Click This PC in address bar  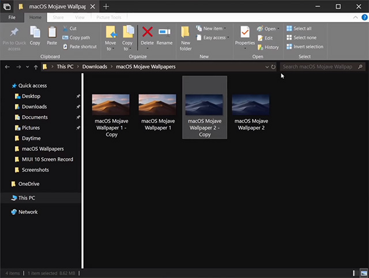coord(65,67)
